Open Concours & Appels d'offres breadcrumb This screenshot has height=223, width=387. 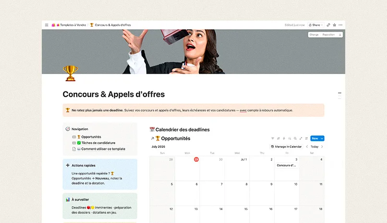110,25
